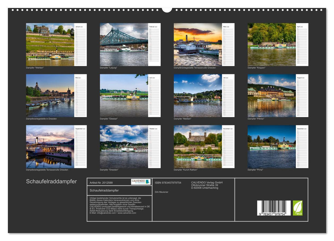
Task: Select the Dampfer "Pirna" December photo
Action: (271, 147)
